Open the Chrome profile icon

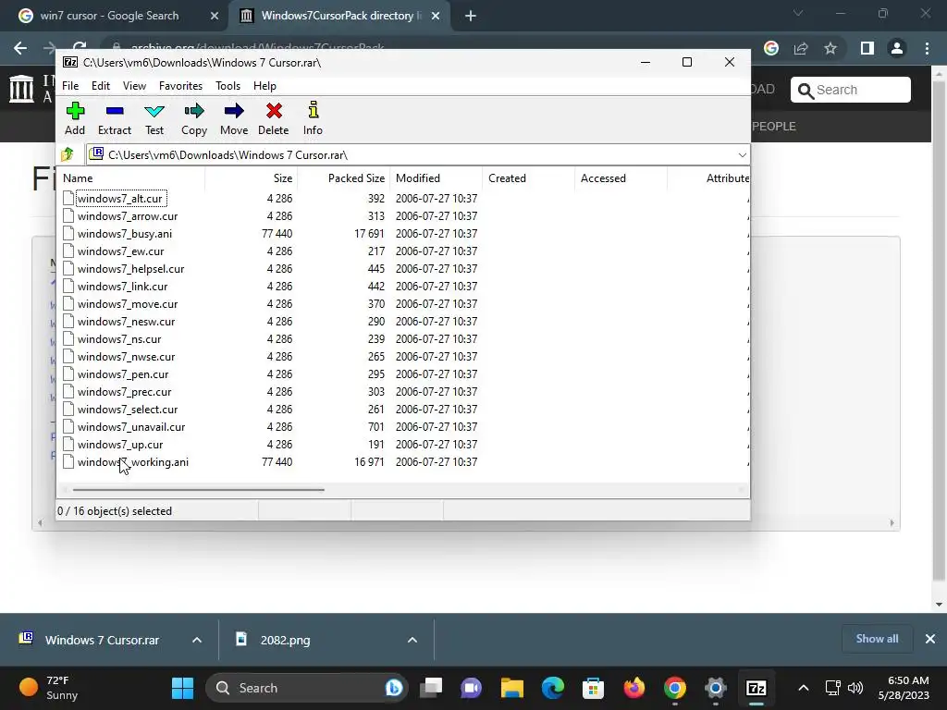coord(897,48)
